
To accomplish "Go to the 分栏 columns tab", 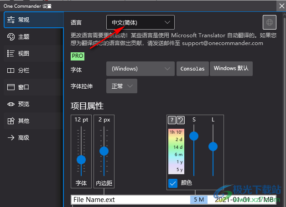I will tap(34, 71).
